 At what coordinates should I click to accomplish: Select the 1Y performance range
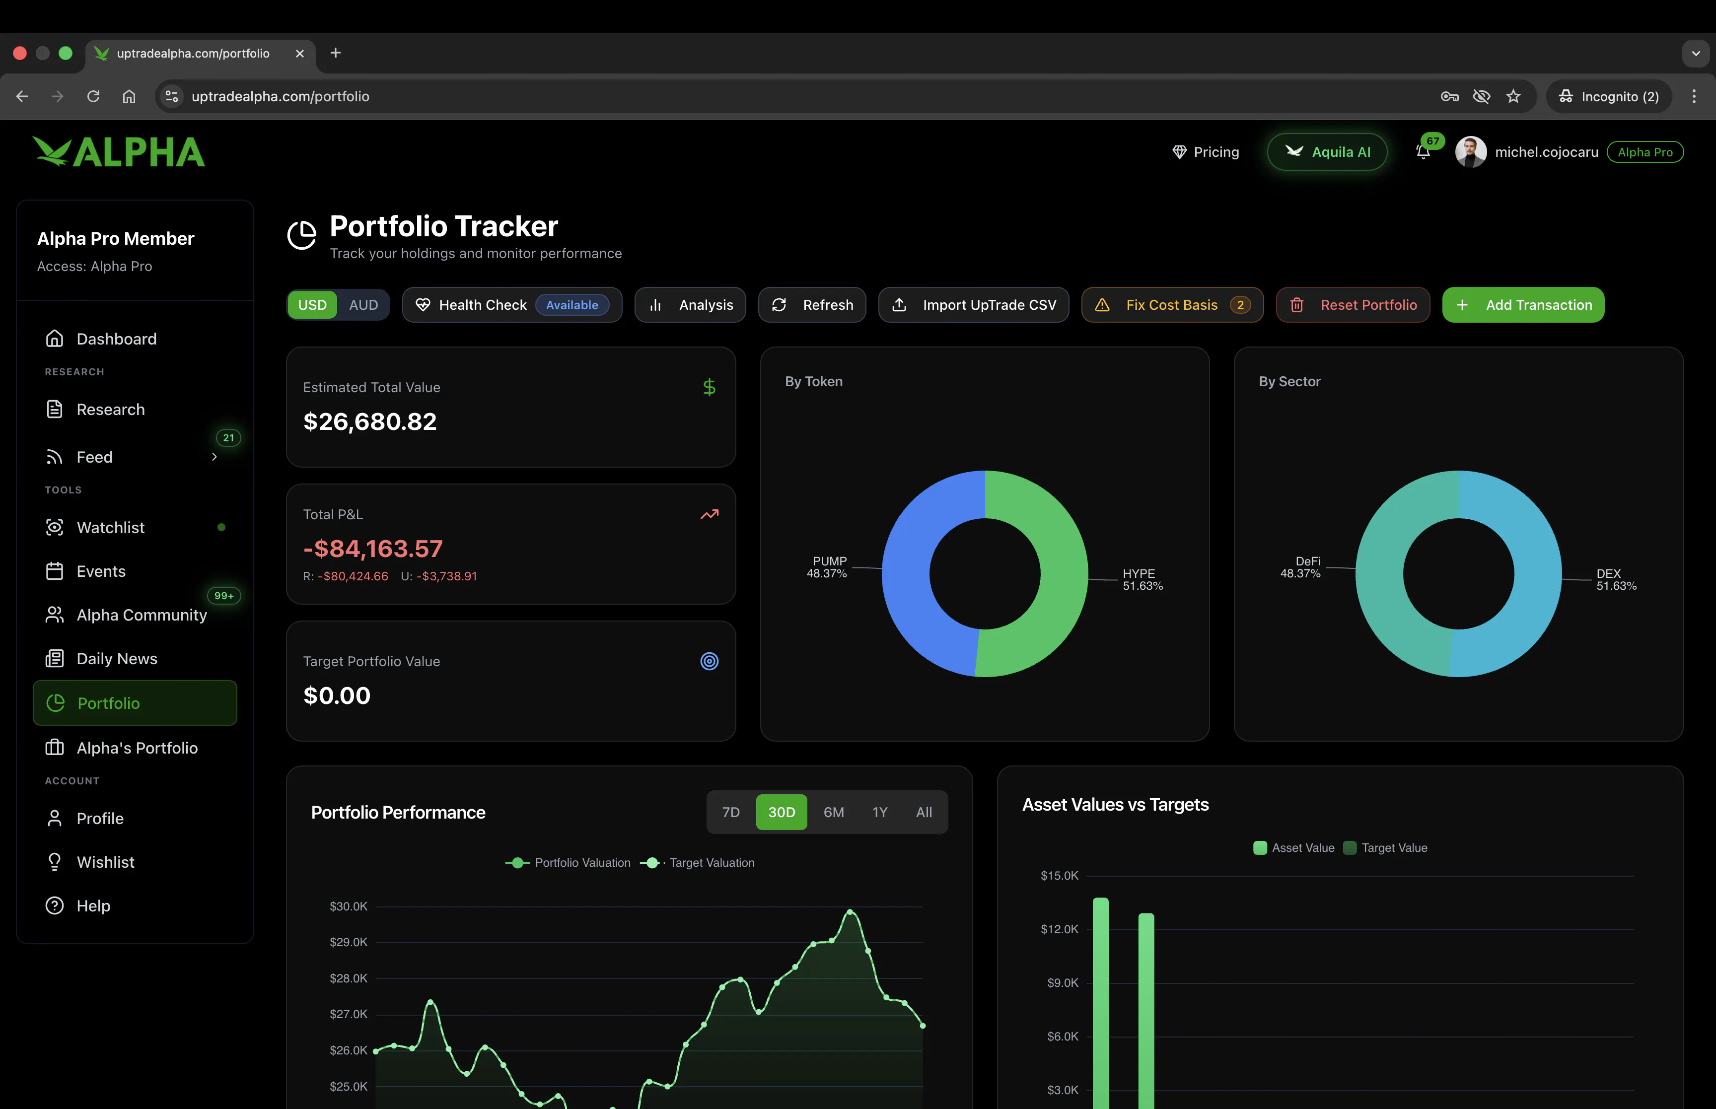pos(880,812)
